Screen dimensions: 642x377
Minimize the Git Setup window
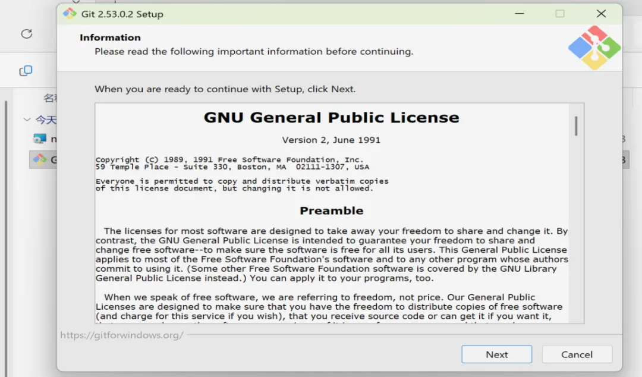tap(520, 14)
